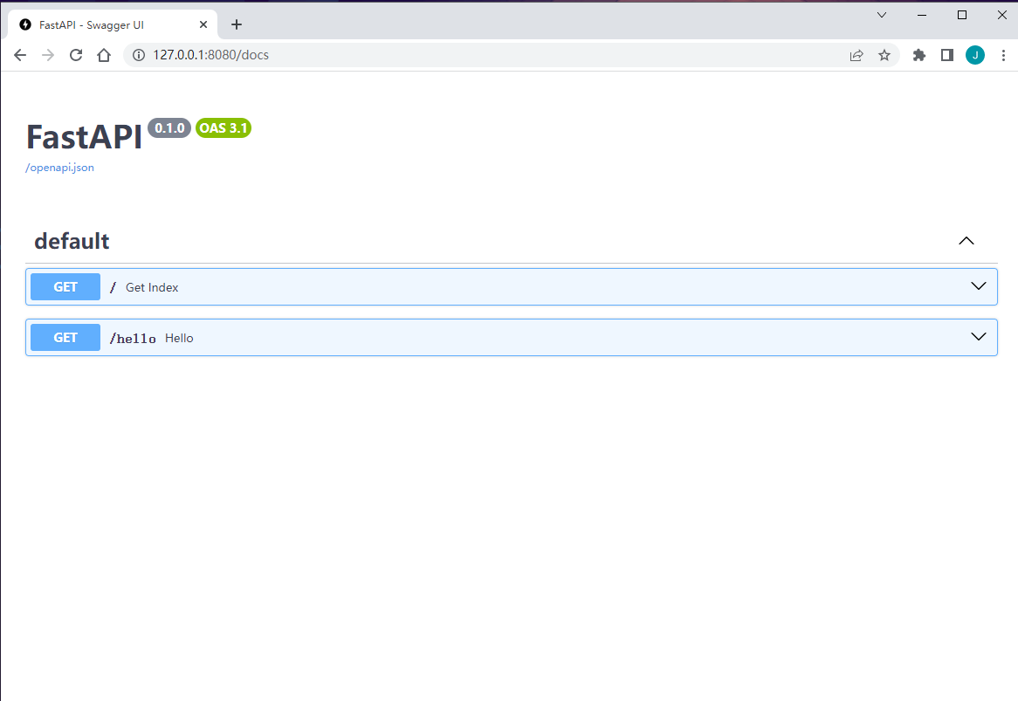
Task: Open a new browser tab with the plus button
Action: pos(236,24)
